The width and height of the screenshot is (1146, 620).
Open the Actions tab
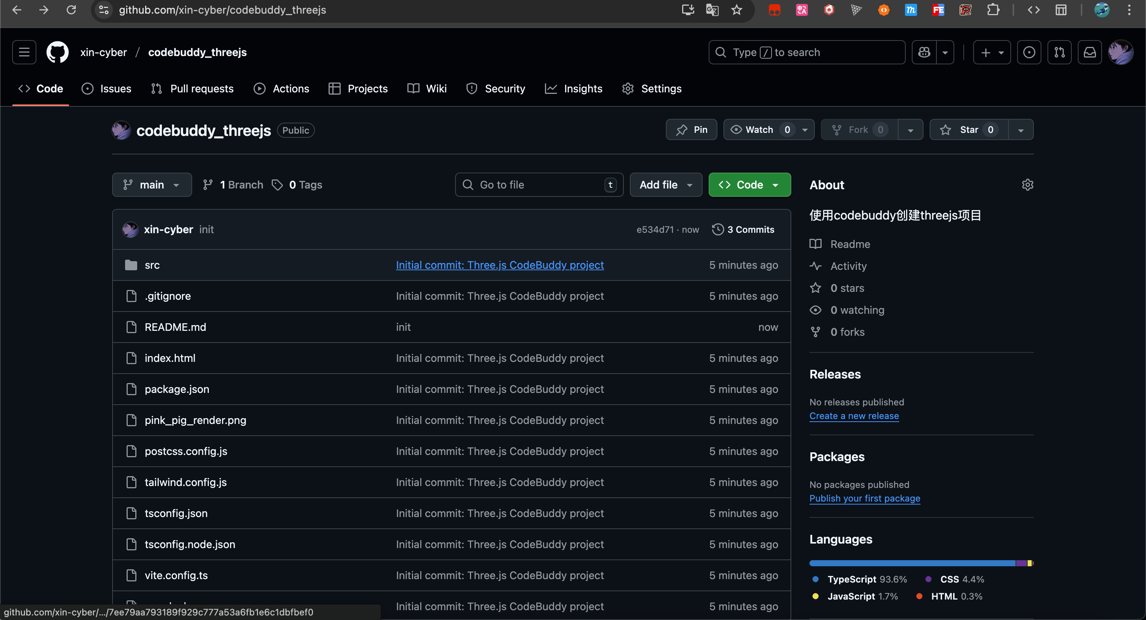click(282, 89)
